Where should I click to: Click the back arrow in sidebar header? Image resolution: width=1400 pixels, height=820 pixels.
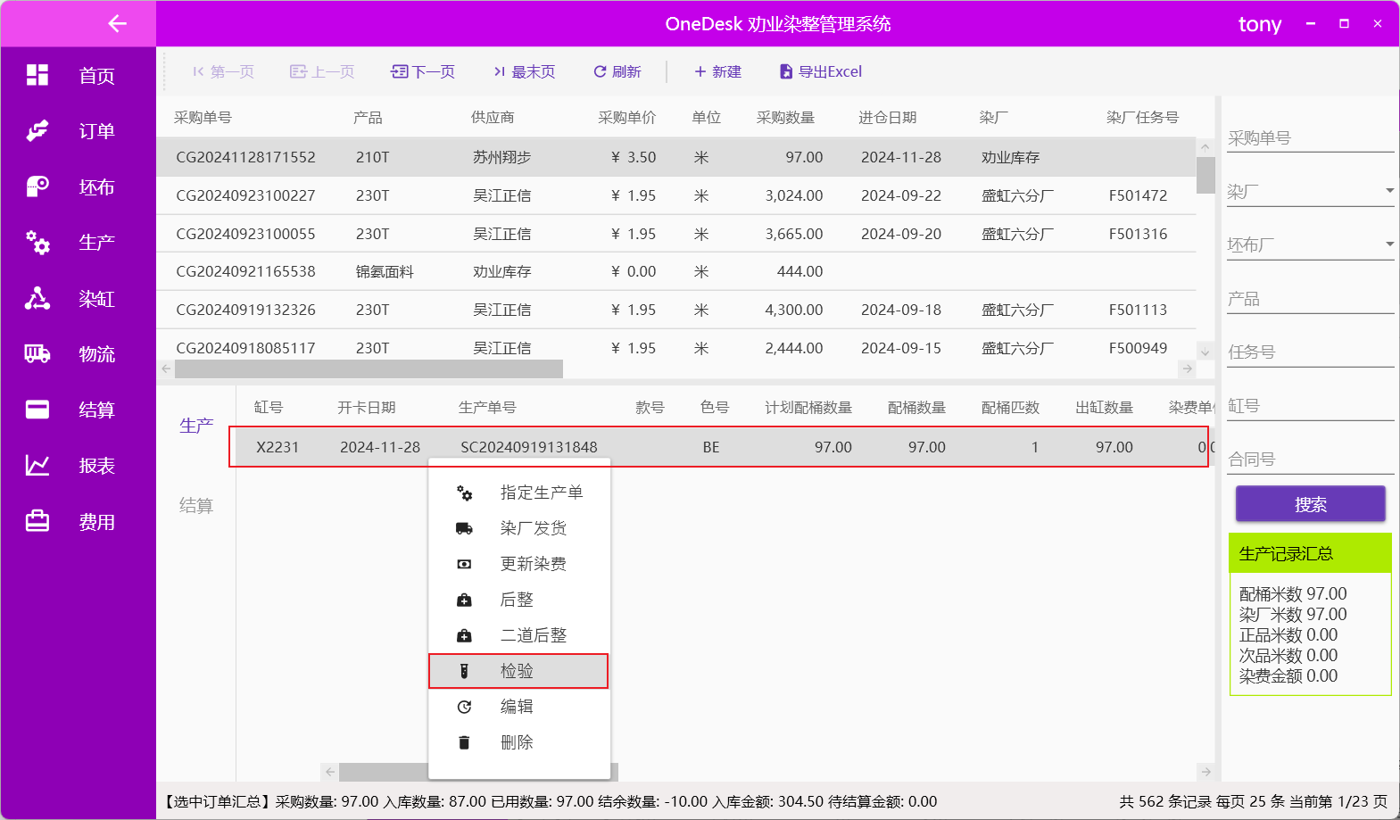point(117,24)
